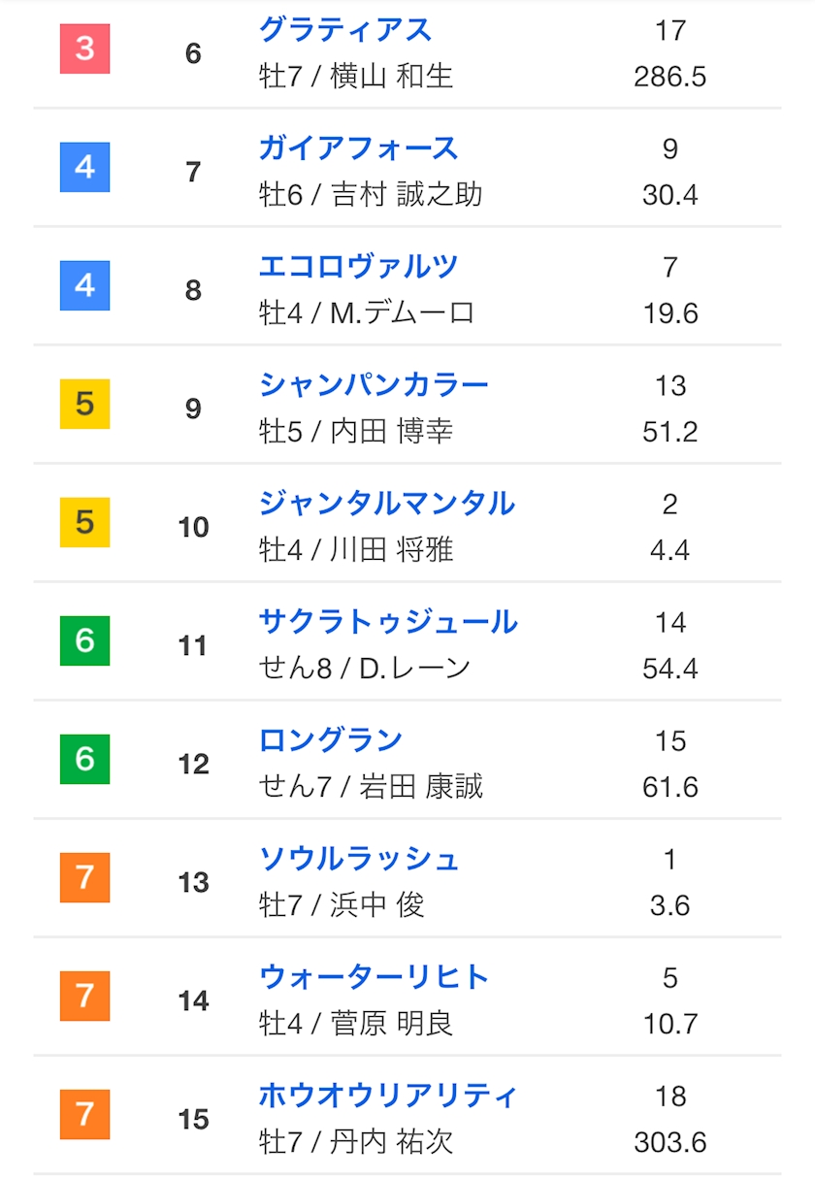Select the horse name エコロヴァルツ
The width and height of the screenshot is (815, 1178).
click(357, 267)
